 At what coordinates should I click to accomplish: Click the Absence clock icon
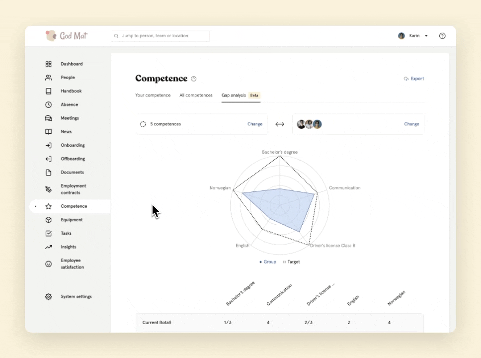pyautogui.click(x=48, y=104)
